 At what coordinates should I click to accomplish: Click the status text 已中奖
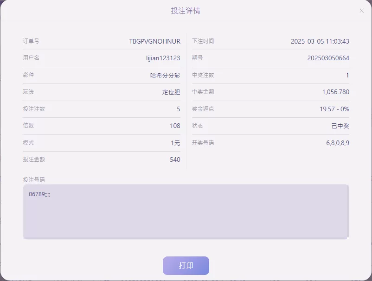(x=340, y=126)
